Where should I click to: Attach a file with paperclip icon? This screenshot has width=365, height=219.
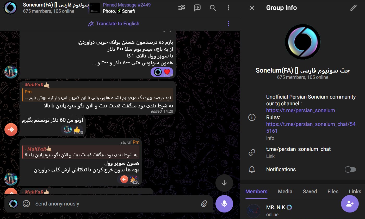204,204
